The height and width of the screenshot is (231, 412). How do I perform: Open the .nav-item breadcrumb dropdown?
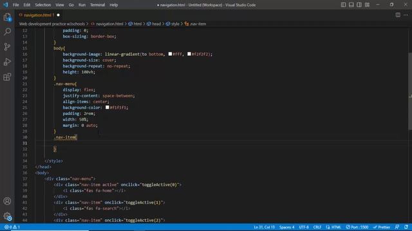(195, 24)
